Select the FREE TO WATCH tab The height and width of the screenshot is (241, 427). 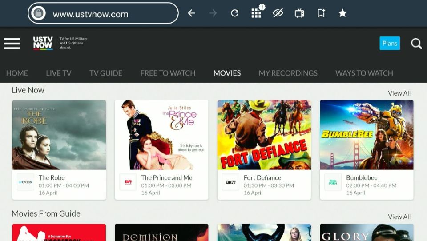(x=168, y=73)
